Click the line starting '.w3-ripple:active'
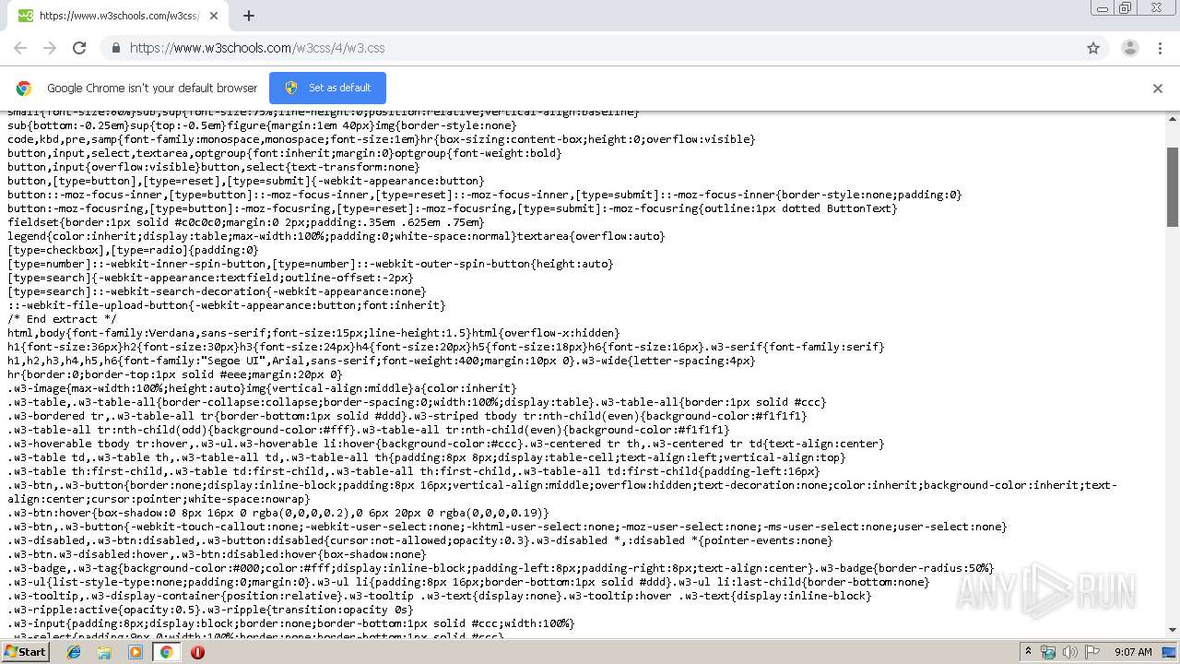The height and width of the screenshot is (664, 1180). (x=210, y=610)
